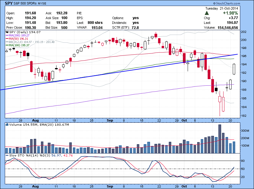Click the 'Oct' label under the stochastic panel
This screenshot has width=254, height=189.
pyautogui.click(x=184, y=186)
